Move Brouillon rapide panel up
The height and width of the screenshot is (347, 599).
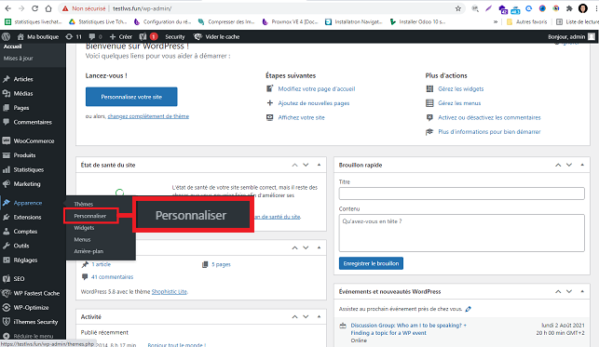(x=558, y=165)
